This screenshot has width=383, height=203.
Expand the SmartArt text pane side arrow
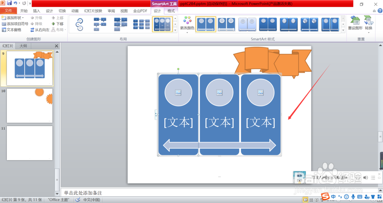pos(156,114)
